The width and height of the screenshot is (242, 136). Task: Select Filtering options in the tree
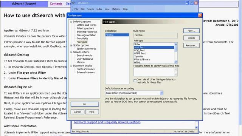pyautogui.click(x=85, y=28)
